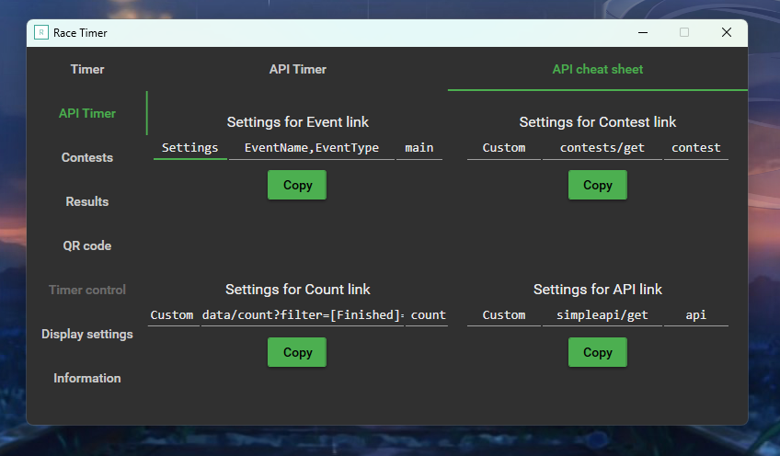Click the Settings for Count link heading
This screenshot has height=456, width=780.
pyautogui.click(x=297, y=290)
